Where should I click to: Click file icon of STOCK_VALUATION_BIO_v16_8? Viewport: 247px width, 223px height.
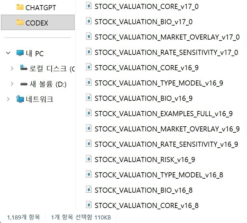tap(89, 190)
